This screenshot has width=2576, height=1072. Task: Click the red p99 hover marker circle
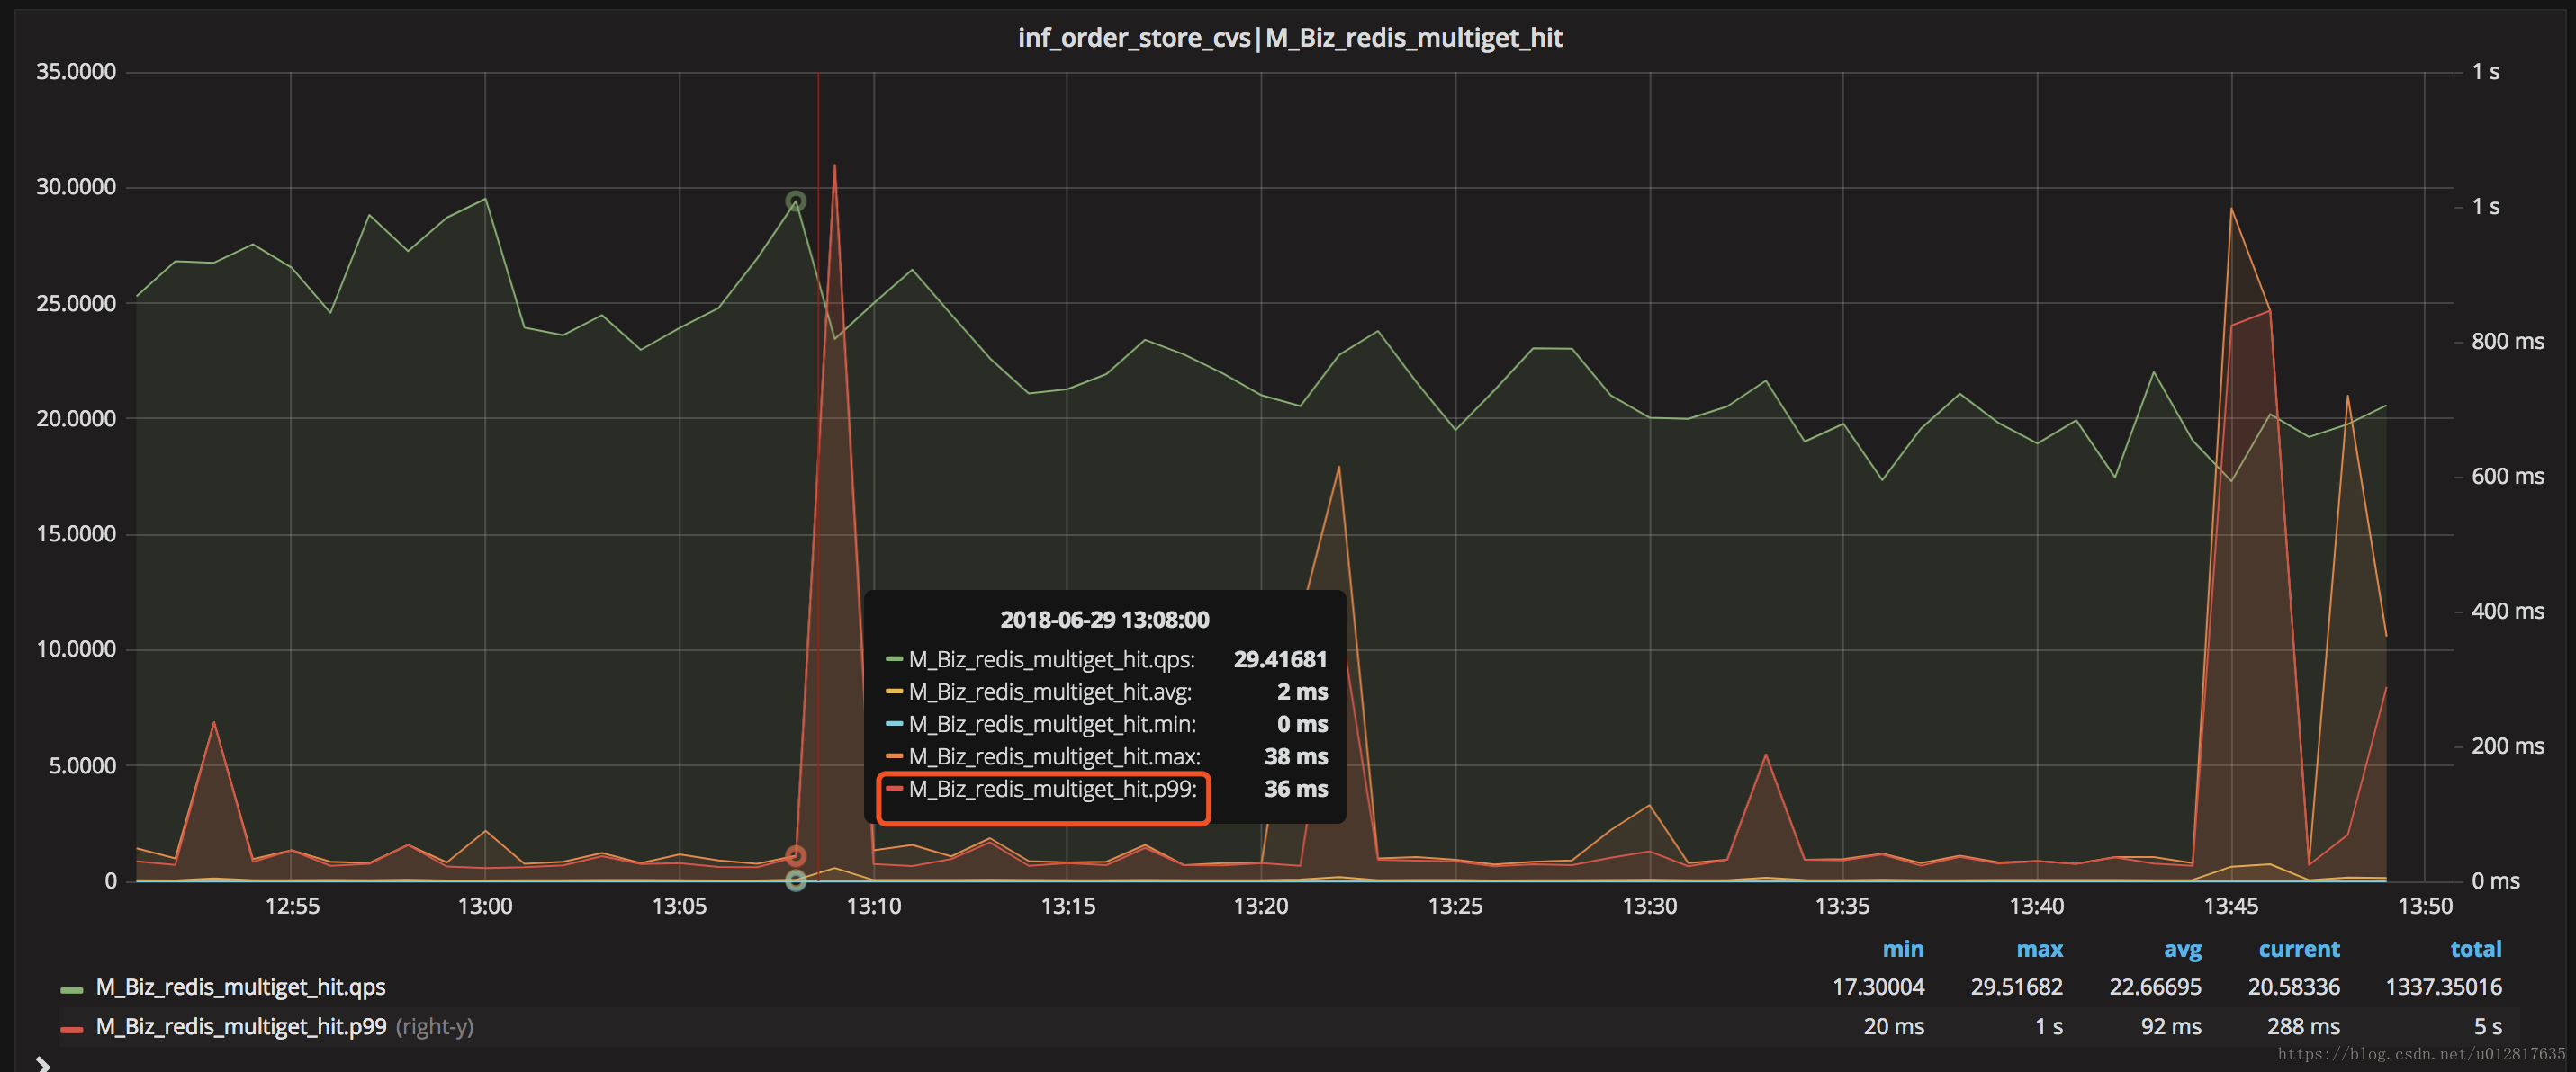[x=795, y=856]
